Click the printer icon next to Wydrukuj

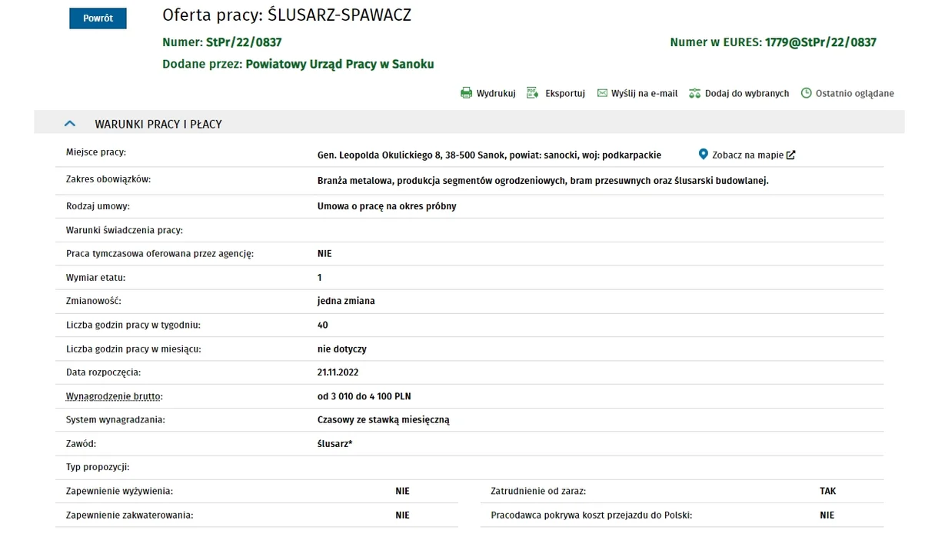[x=466, y=93]
